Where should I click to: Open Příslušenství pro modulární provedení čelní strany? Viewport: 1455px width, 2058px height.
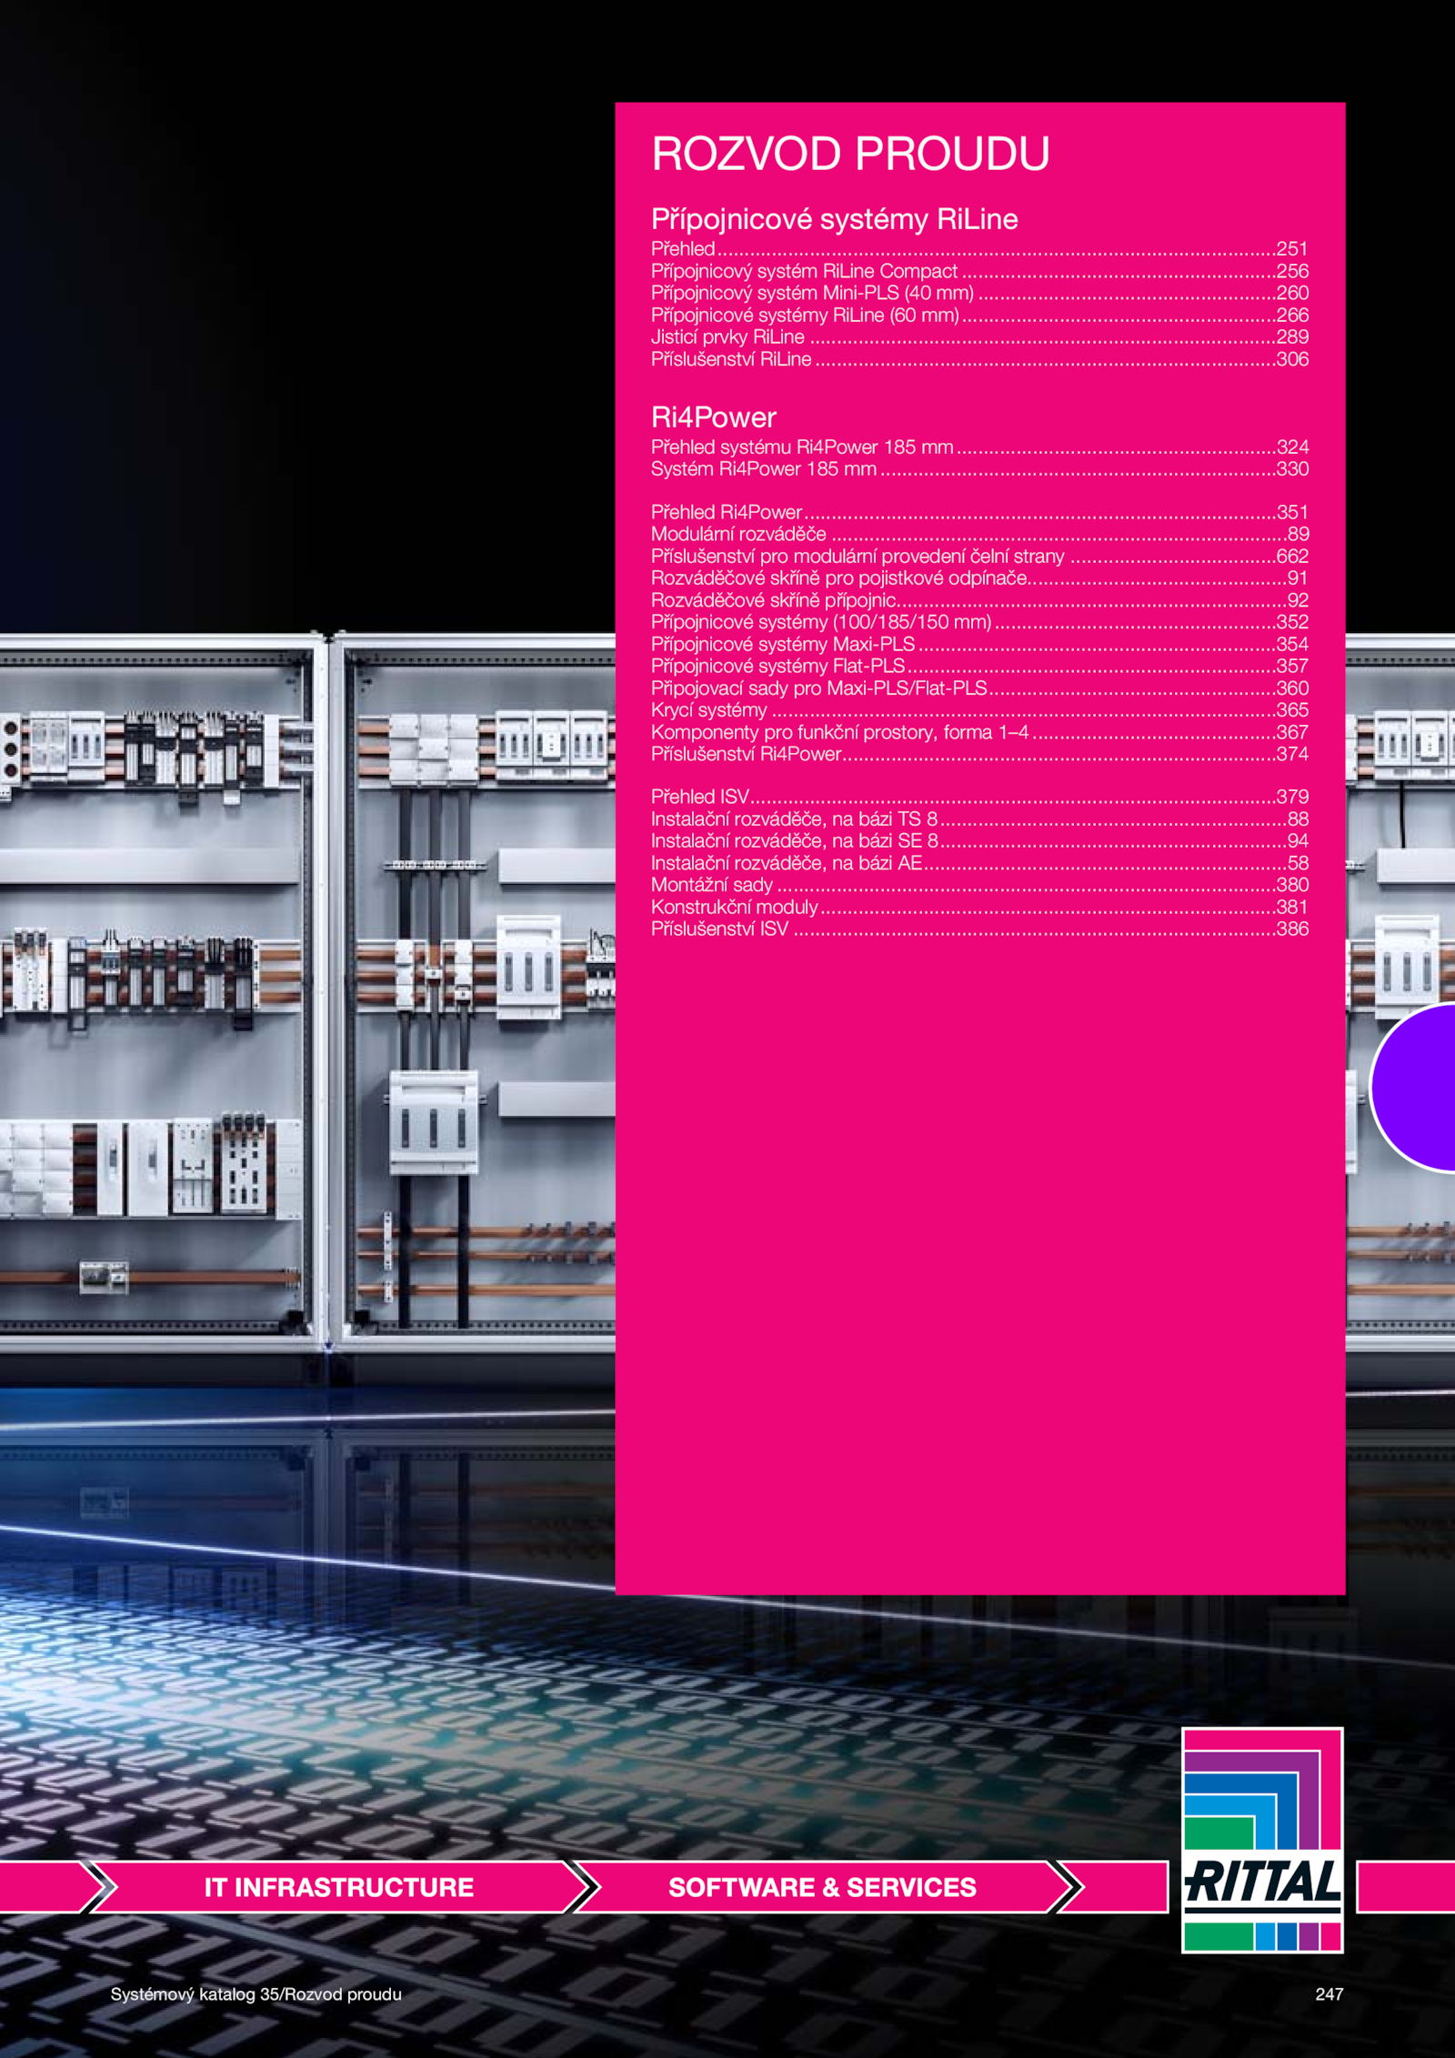coord(979,556)
